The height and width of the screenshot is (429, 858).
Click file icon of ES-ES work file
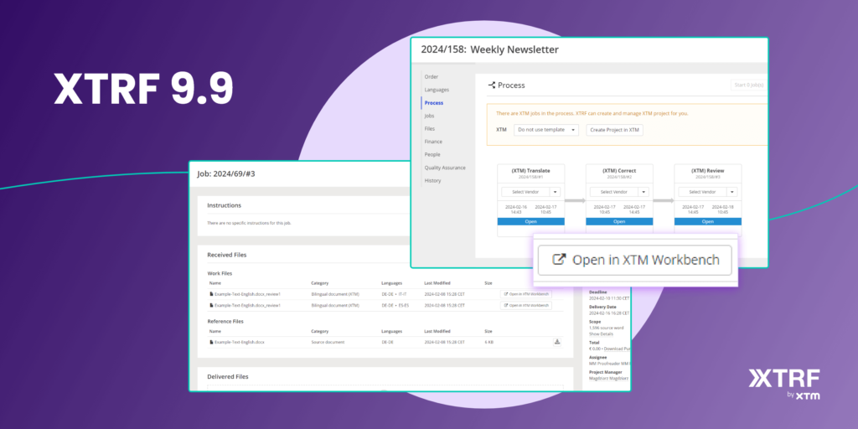tap(211, 306)
